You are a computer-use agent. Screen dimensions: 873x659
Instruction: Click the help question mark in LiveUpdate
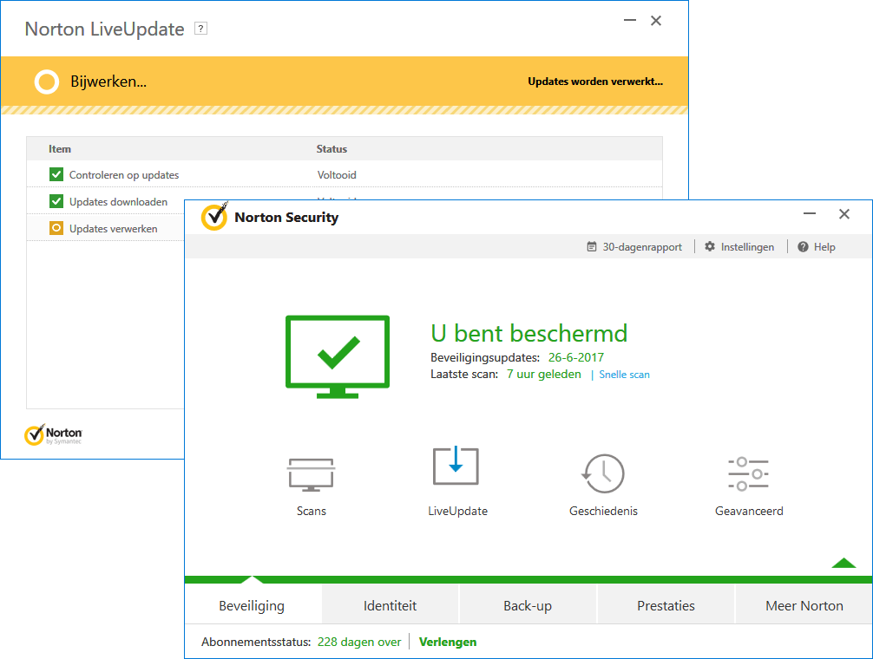(x=201, y=29)
